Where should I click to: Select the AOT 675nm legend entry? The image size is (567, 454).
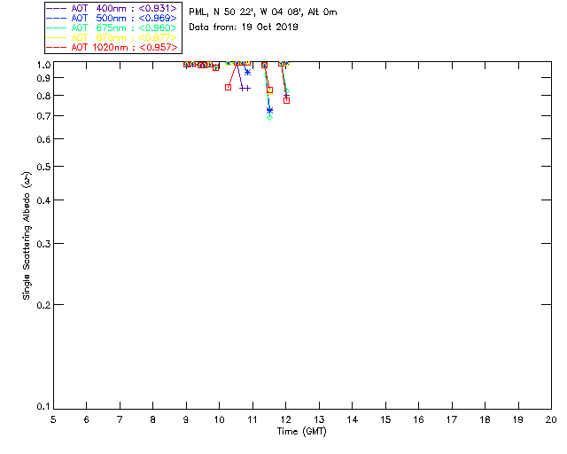pyautogui.click(x=113, y=27)
